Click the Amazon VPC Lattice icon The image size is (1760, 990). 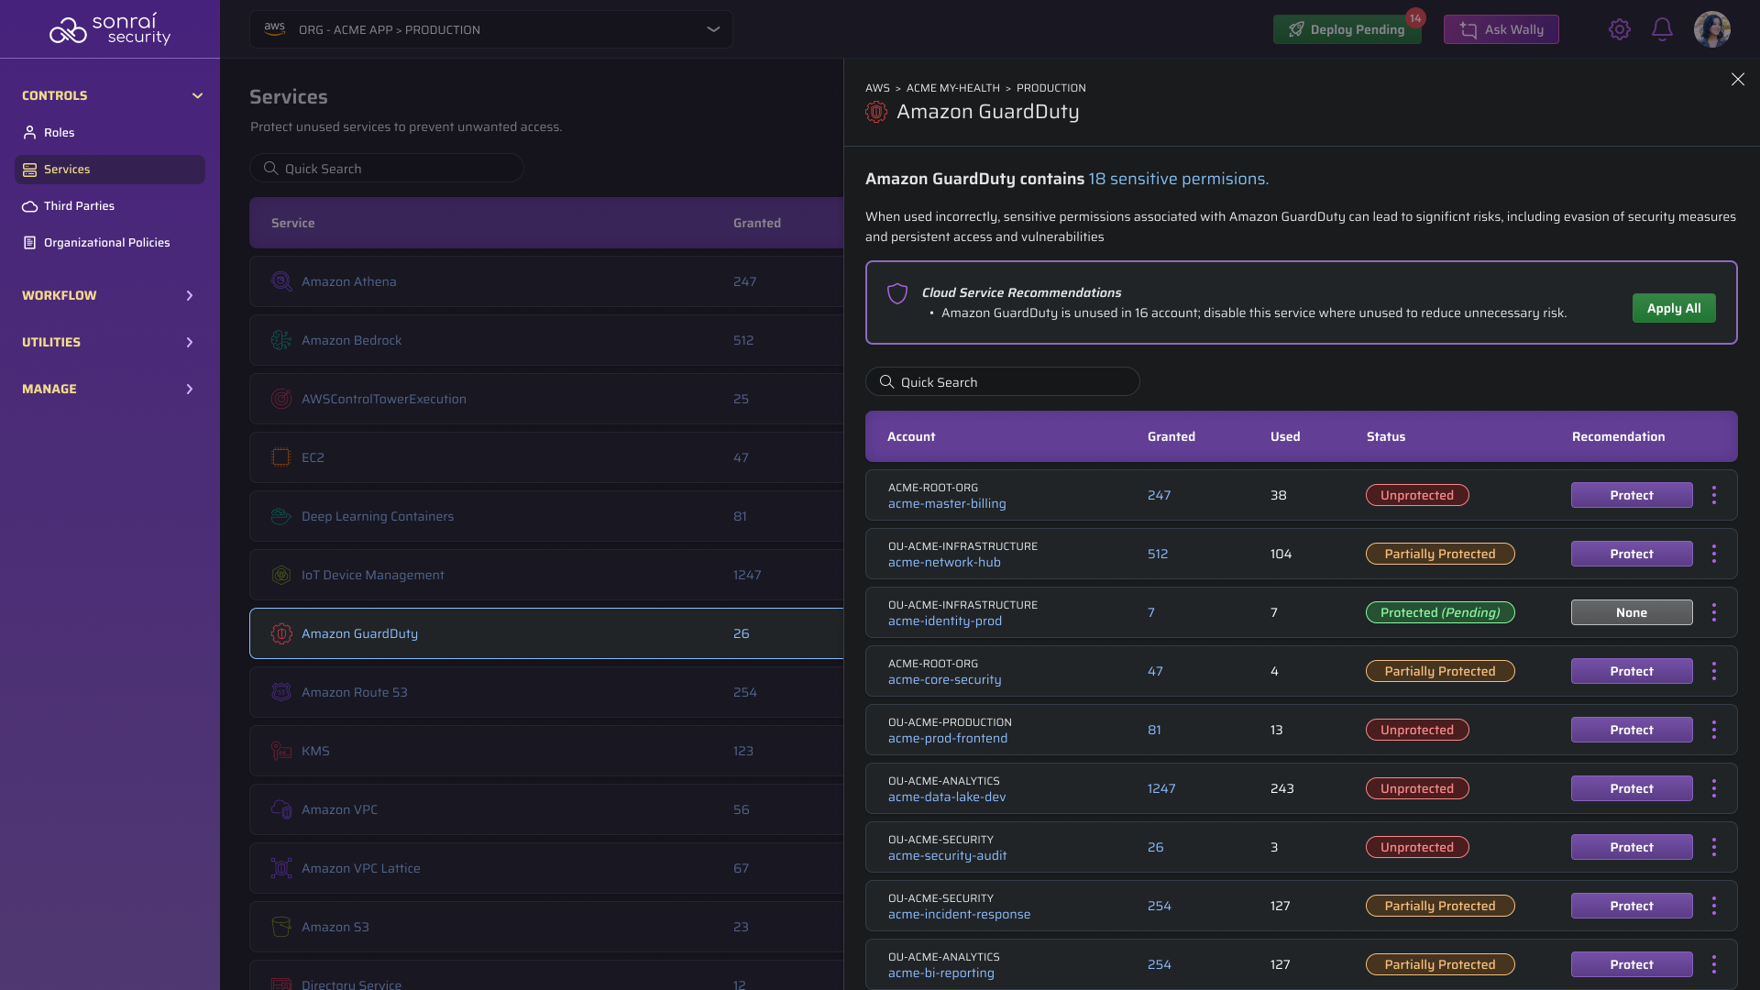coord(281,868)
